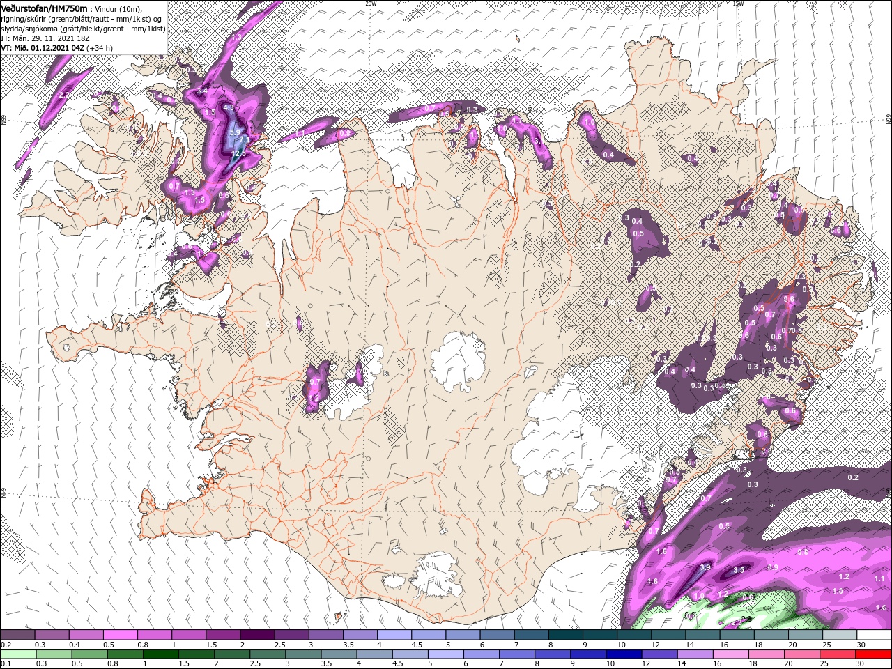Click the 20W longitude label

click(x=371, y=3)
